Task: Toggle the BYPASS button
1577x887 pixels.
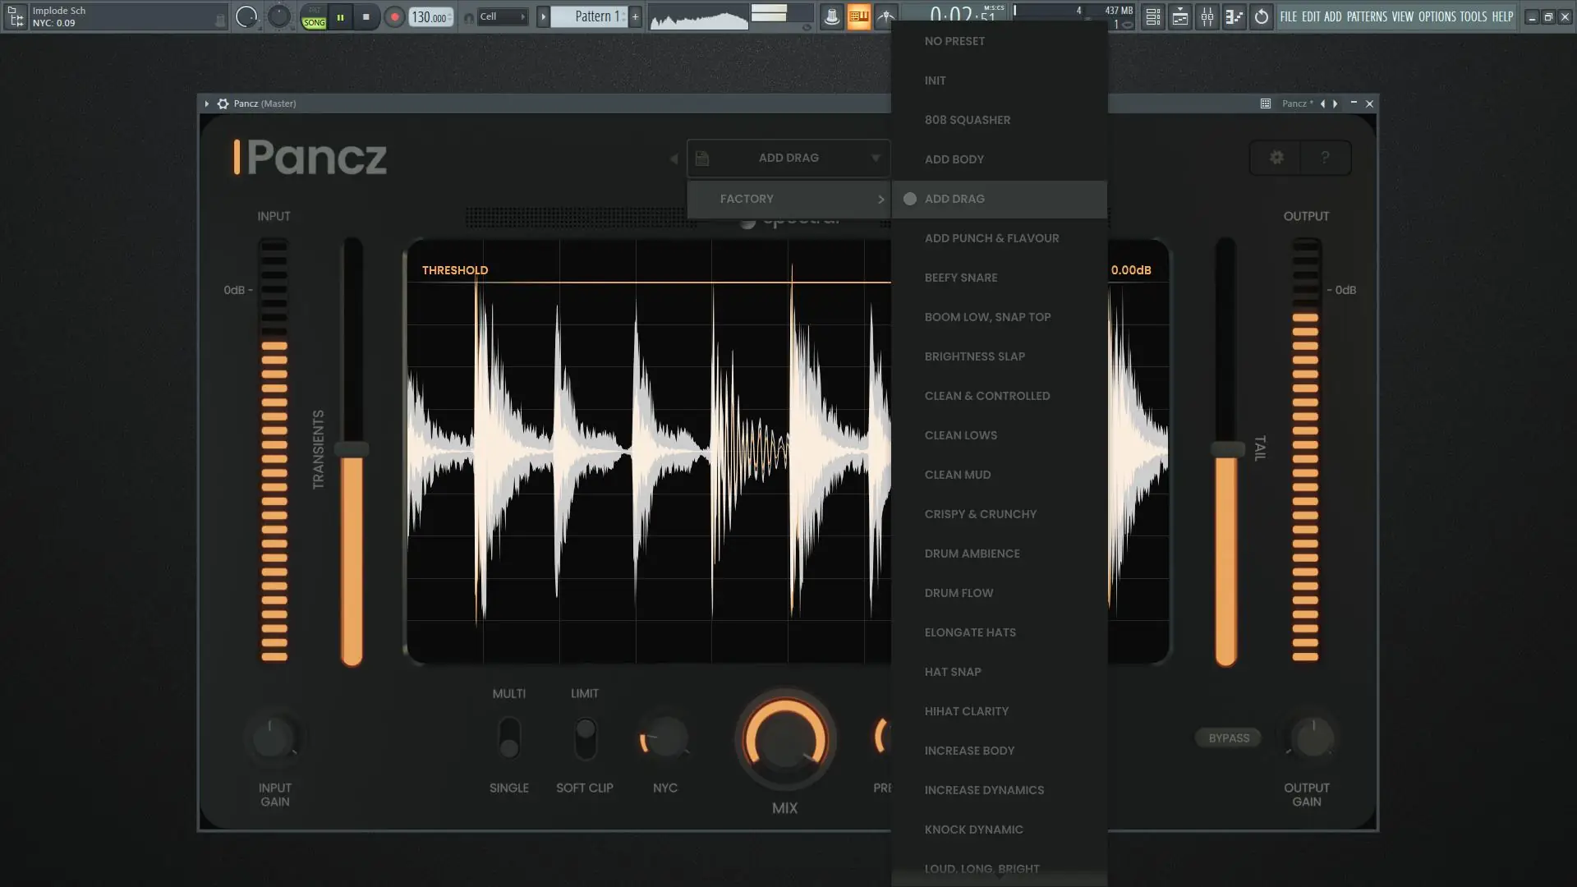Action: pos(1229,738)
